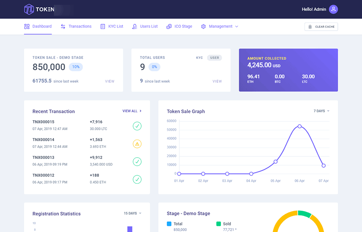Click the 3,540.000 USD amount
362x232 pixels.
(x=101, y=164)
